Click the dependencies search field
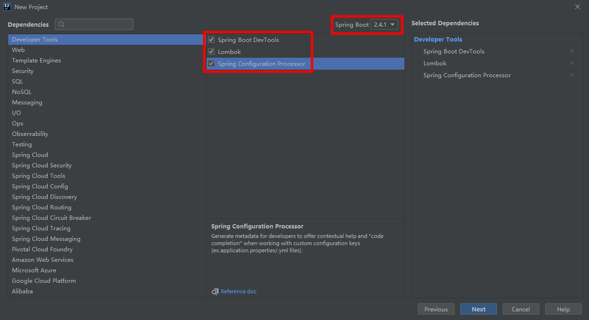The height and width of the screenshot is (320, 589). (x=94, y=24)
